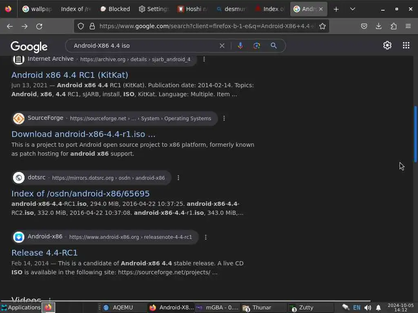The height and width of the screenshot is (313, 418).
Task: Switch to the desmume tab
Action: point(231,9)
